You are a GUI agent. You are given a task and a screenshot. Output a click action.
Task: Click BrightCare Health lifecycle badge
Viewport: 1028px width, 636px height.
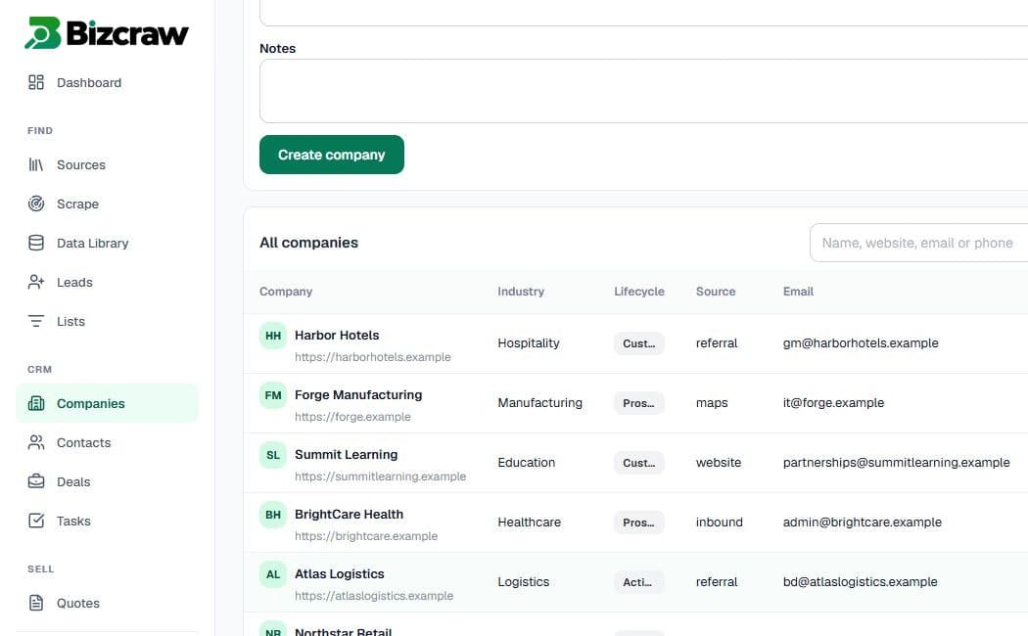pyautogui.click(x=639, y=522)
